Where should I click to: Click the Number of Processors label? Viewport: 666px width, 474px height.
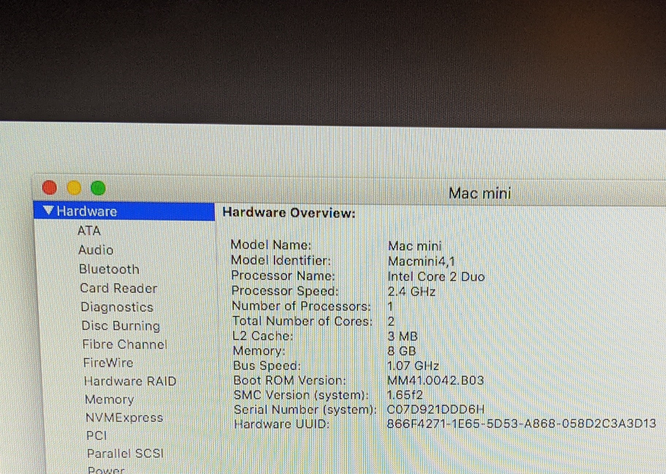tap(301, 306)
